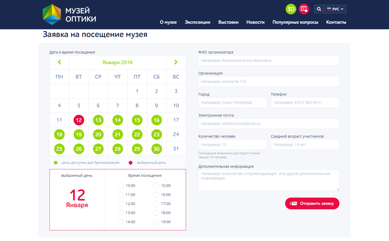This screenshot has height=241, width=389.
Task: Click the search magnifier icon
Action: coord(319,9)
